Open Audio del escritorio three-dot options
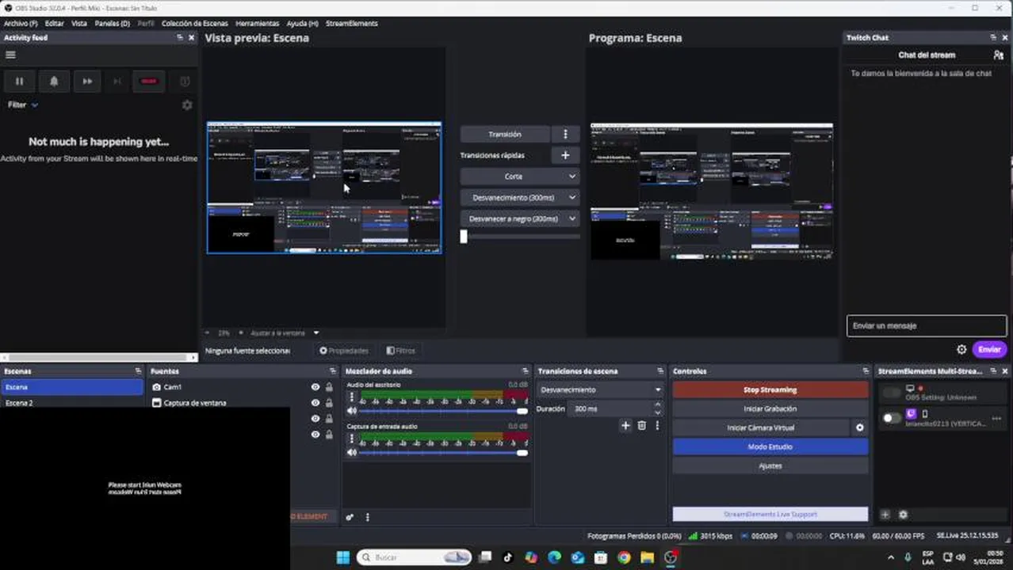Screen dimensions: 1013x570 pyautogui.click(x=352, y=397)
